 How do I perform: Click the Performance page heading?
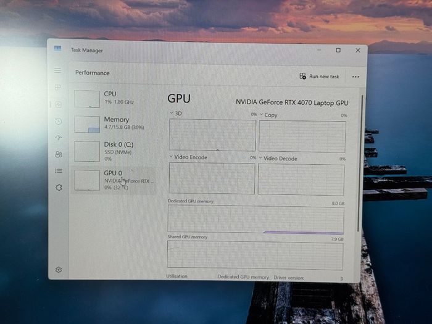93,73
